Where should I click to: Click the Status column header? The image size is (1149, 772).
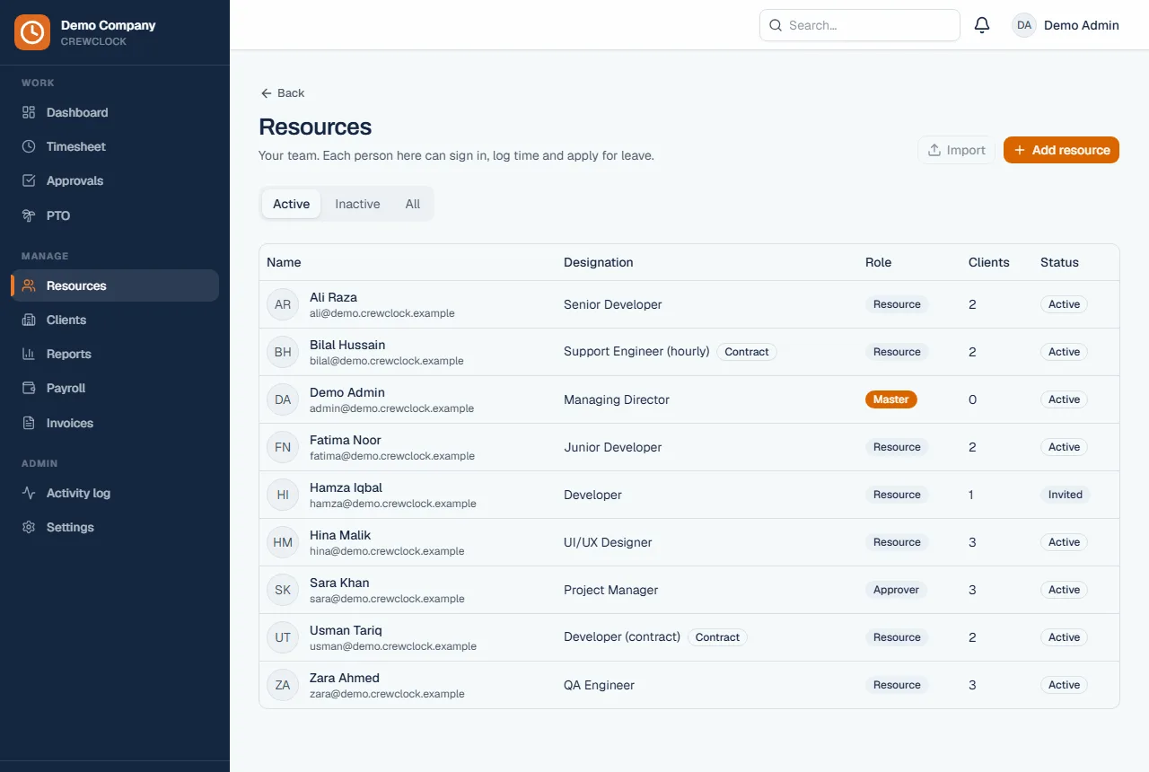click(1059, 262)
